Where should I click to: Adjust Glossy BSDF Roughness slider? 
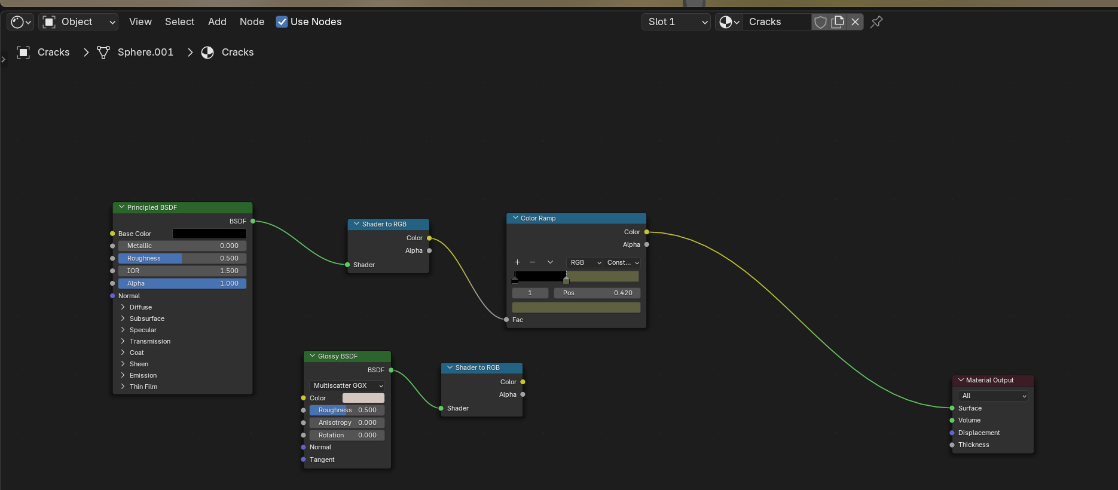click(347, 410)
